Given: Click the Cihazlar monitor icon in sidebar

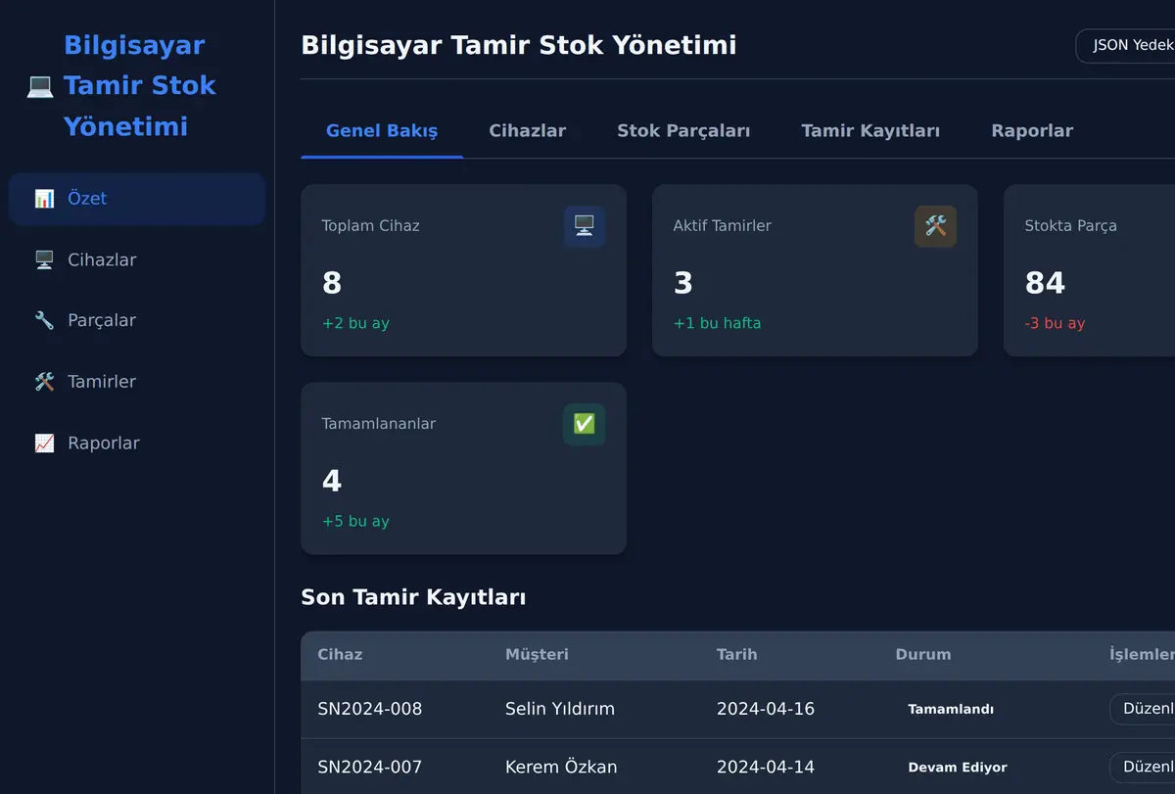Looking at the screenshot, I should pos(44,260).
